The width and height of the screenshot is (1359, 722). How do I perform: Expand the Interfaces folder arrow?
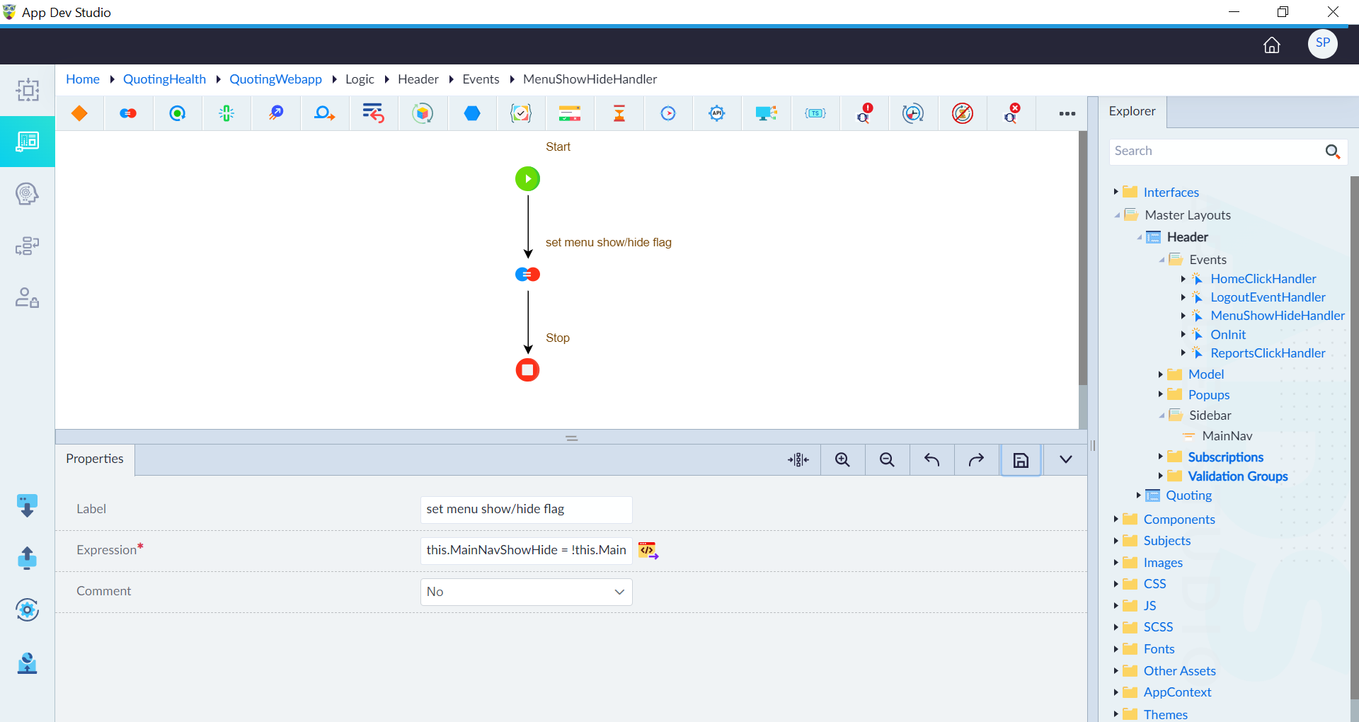point(1116,192)
